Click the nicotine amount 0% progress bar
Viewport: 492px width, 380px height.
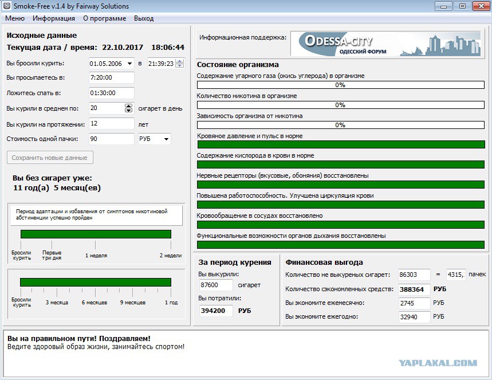click(x=340, y=105)
